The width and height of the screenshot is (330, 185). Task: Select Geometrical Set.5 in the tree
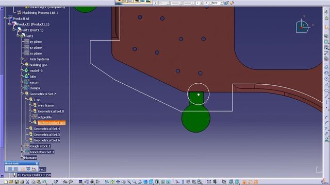tap(47, 135)
